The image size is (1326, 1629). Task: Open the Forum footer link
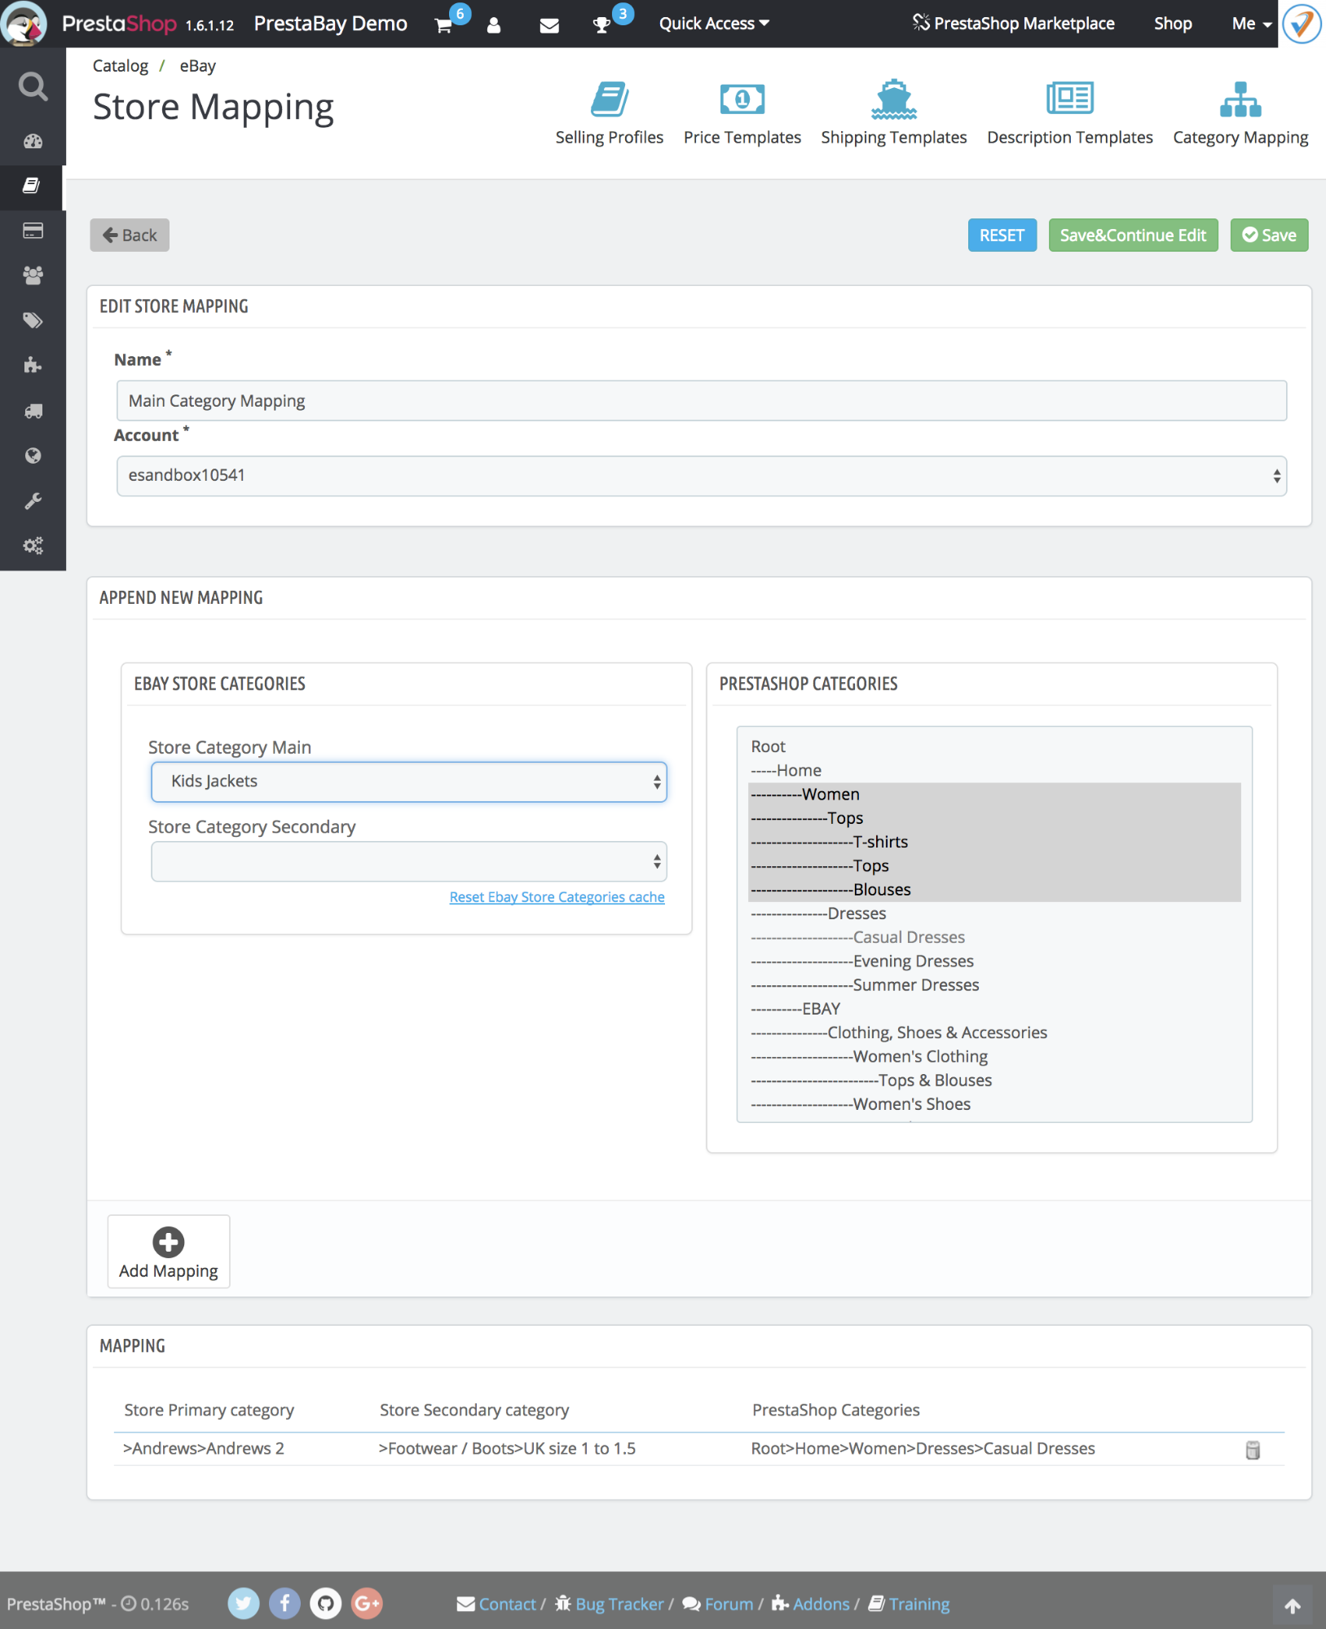click(718, 1605)
